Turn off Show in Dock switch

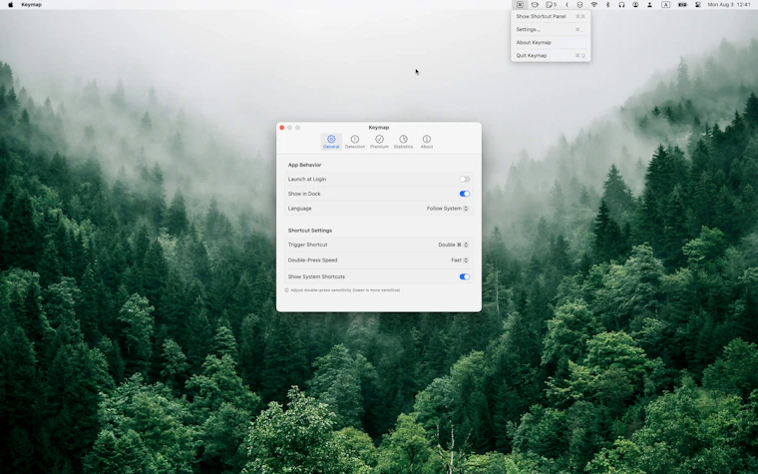pyautogui.click(x=465, y=194)
